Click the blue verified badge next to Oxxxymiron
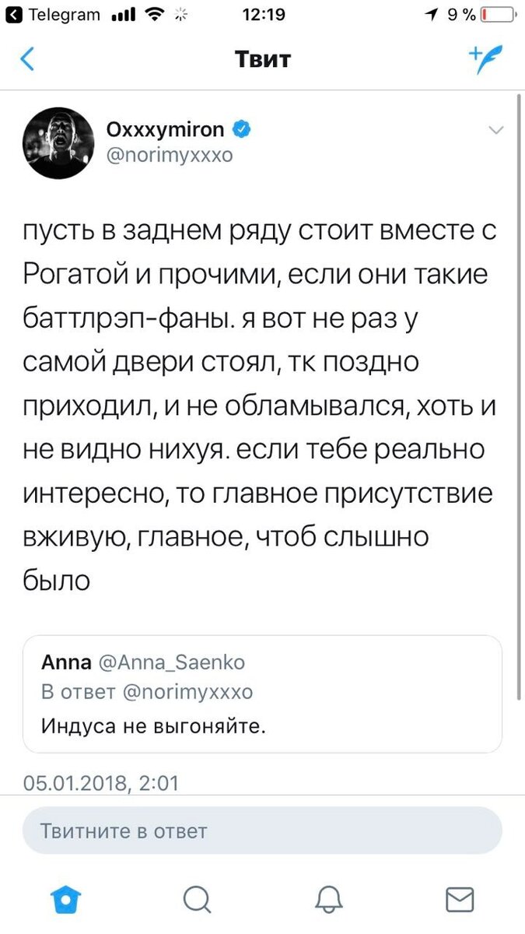The height and width of the screenshot is (934, 525). pos(242,129)
